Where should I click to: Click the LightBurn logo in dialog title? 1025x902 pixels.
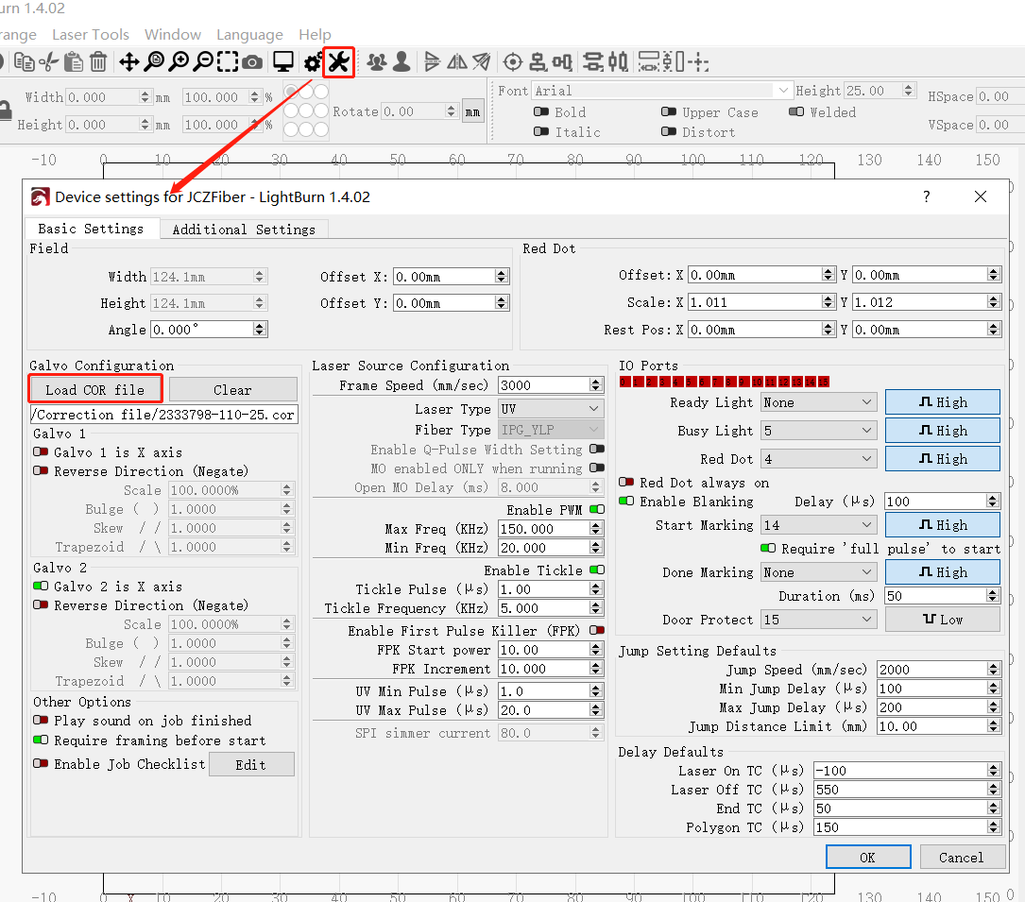click(40, 197)
